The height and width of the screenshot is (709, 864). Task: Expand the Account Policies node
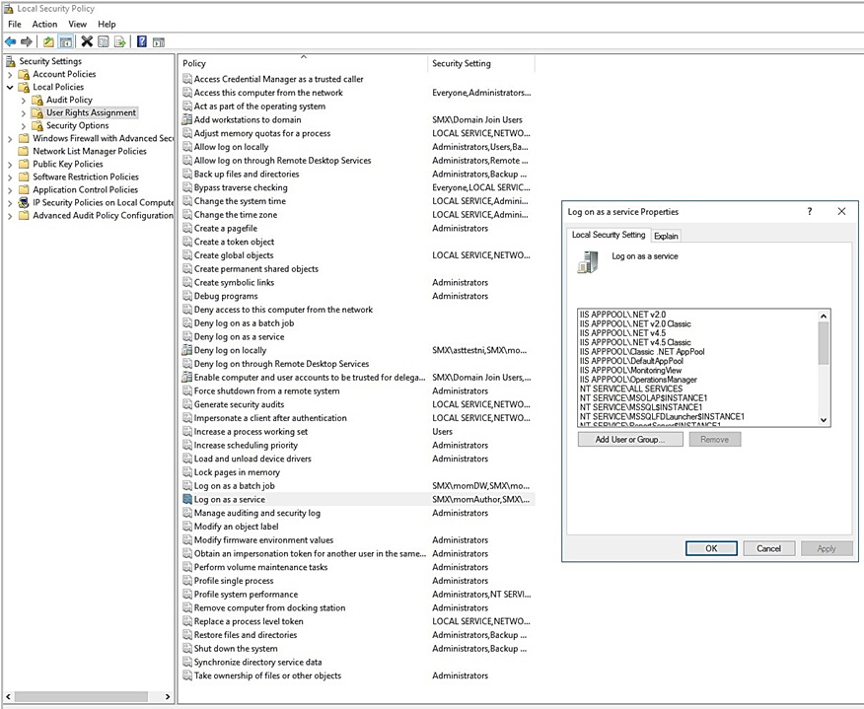tap(10, 74)
